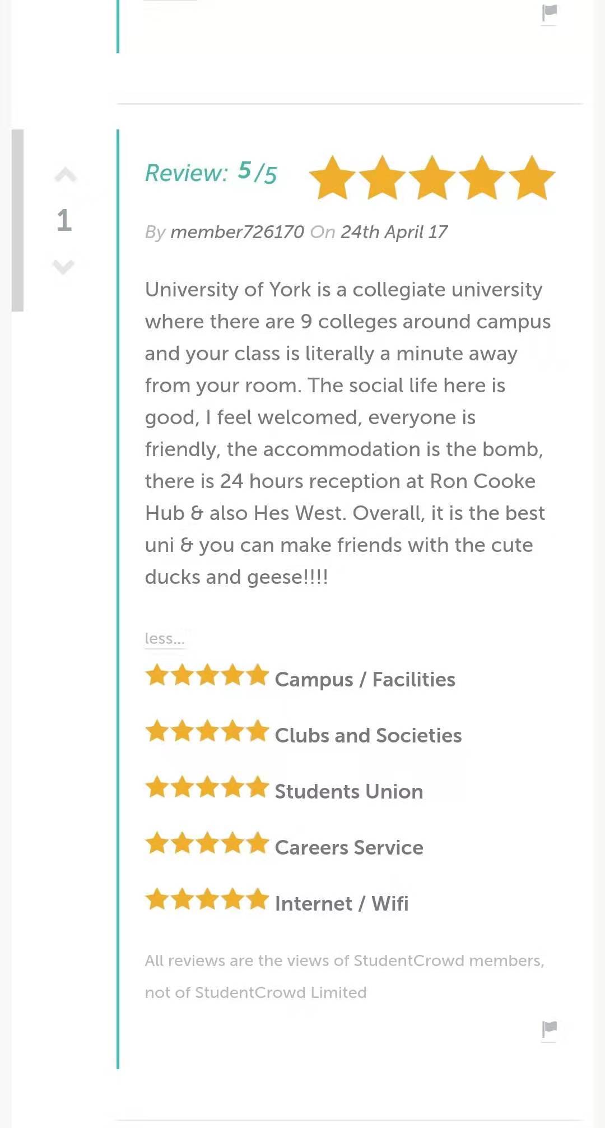Upvote the member726170 review
Viewport: 605px width, 1128px height.
[65, 175]
